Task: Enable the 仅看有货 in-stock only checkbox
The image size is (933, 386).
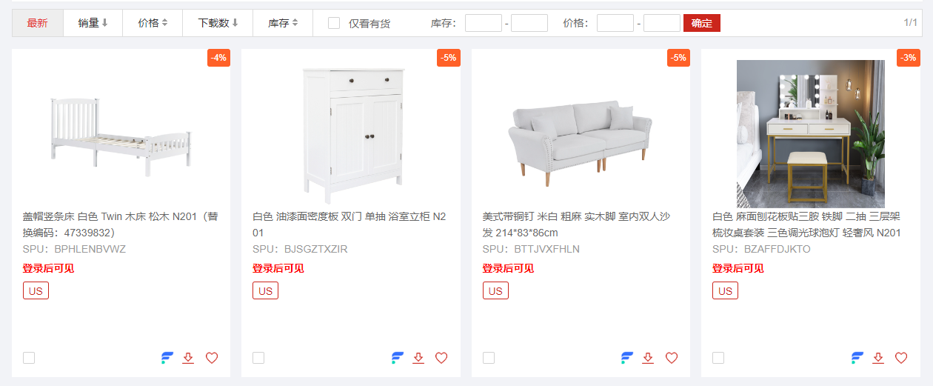Action: 334,23
